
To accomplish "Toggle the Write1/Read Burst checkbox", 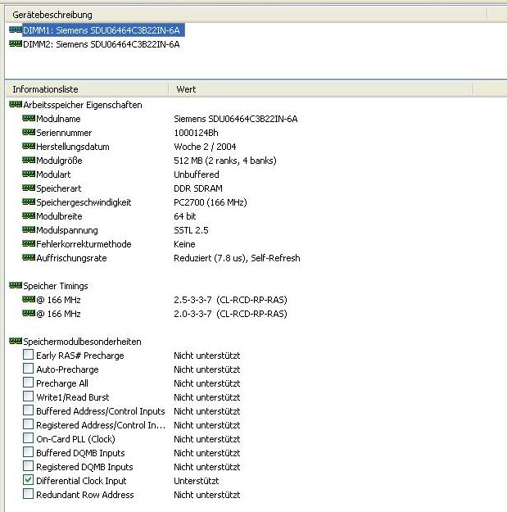I will (x=28, y=396).
